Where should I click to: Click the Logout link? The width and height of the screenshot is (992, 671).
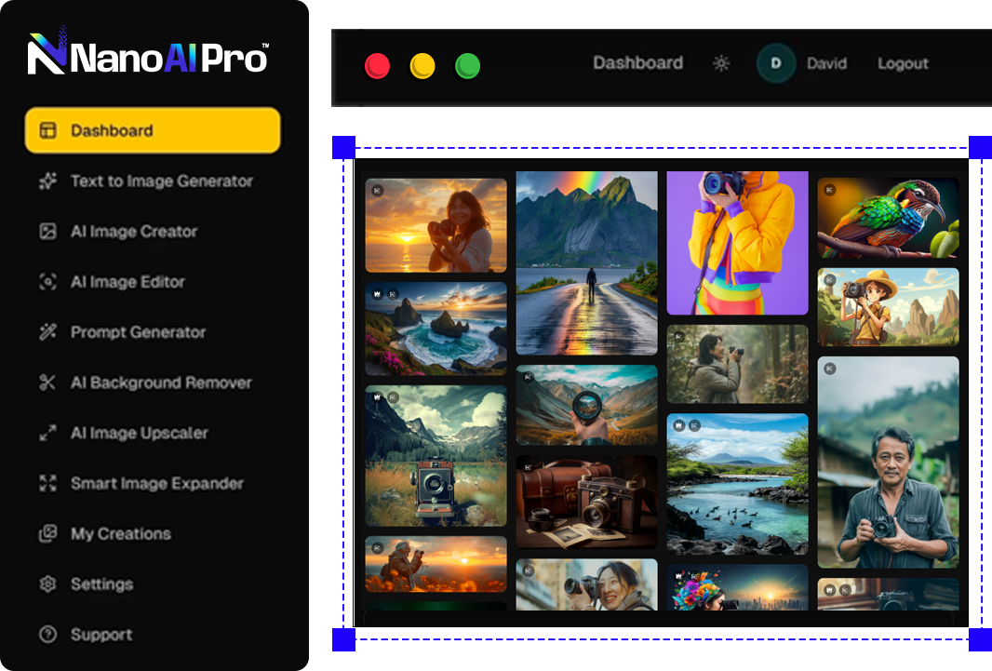(903, 63)
